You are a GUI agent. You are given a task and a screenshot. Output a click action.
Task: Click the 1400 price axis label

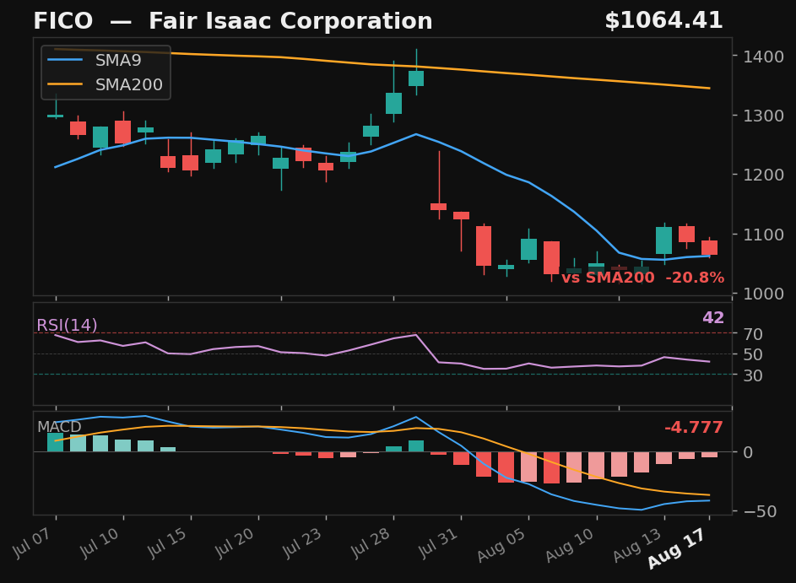763,57
